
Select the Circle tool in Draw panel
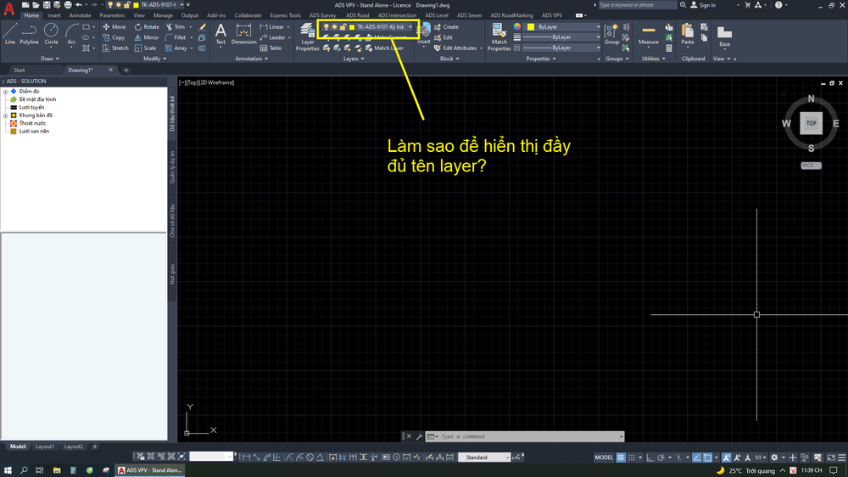pyautogui.click(x=51, y=32)
